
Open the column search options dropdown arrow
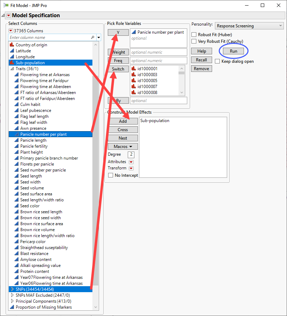pos(99,37)
